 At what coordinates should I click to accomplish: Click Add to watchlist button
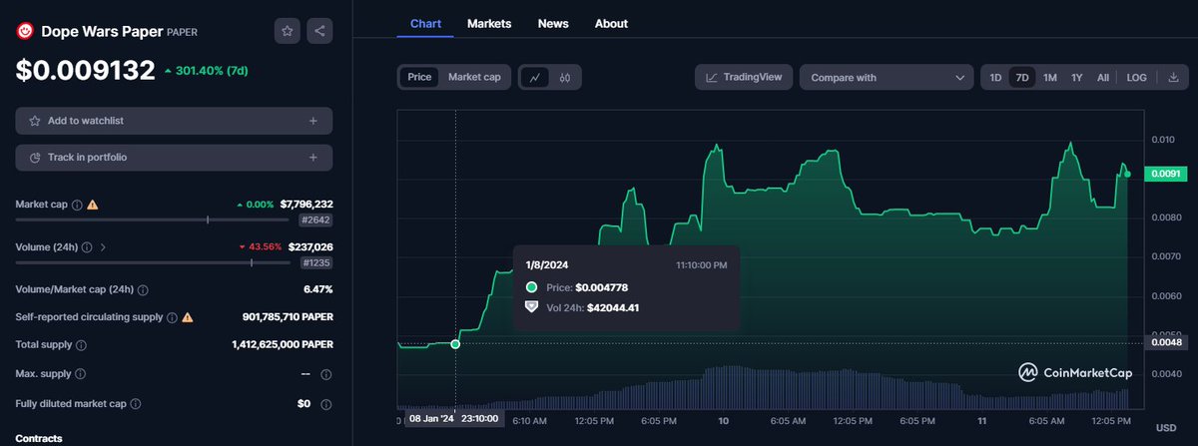(x=174, y=121)
